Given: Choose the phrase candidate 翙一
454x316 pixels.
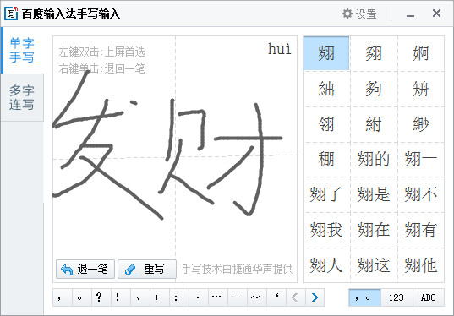Looking at the screenshot, I should pos(421,159).
